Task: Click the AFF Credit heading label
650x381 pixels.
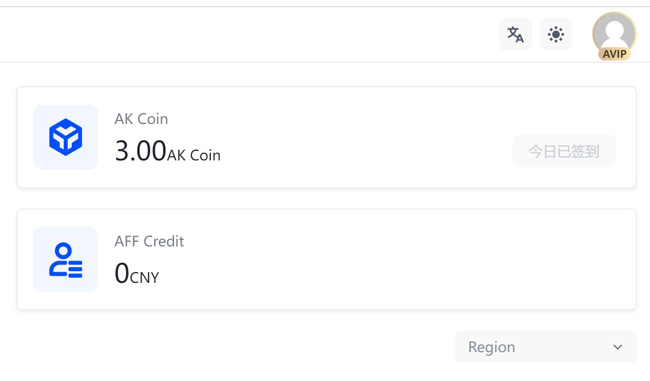Action: 149,241
